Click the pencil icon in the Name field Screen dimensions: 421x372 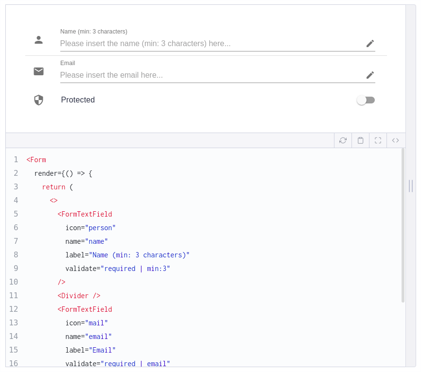coord(370,43)
